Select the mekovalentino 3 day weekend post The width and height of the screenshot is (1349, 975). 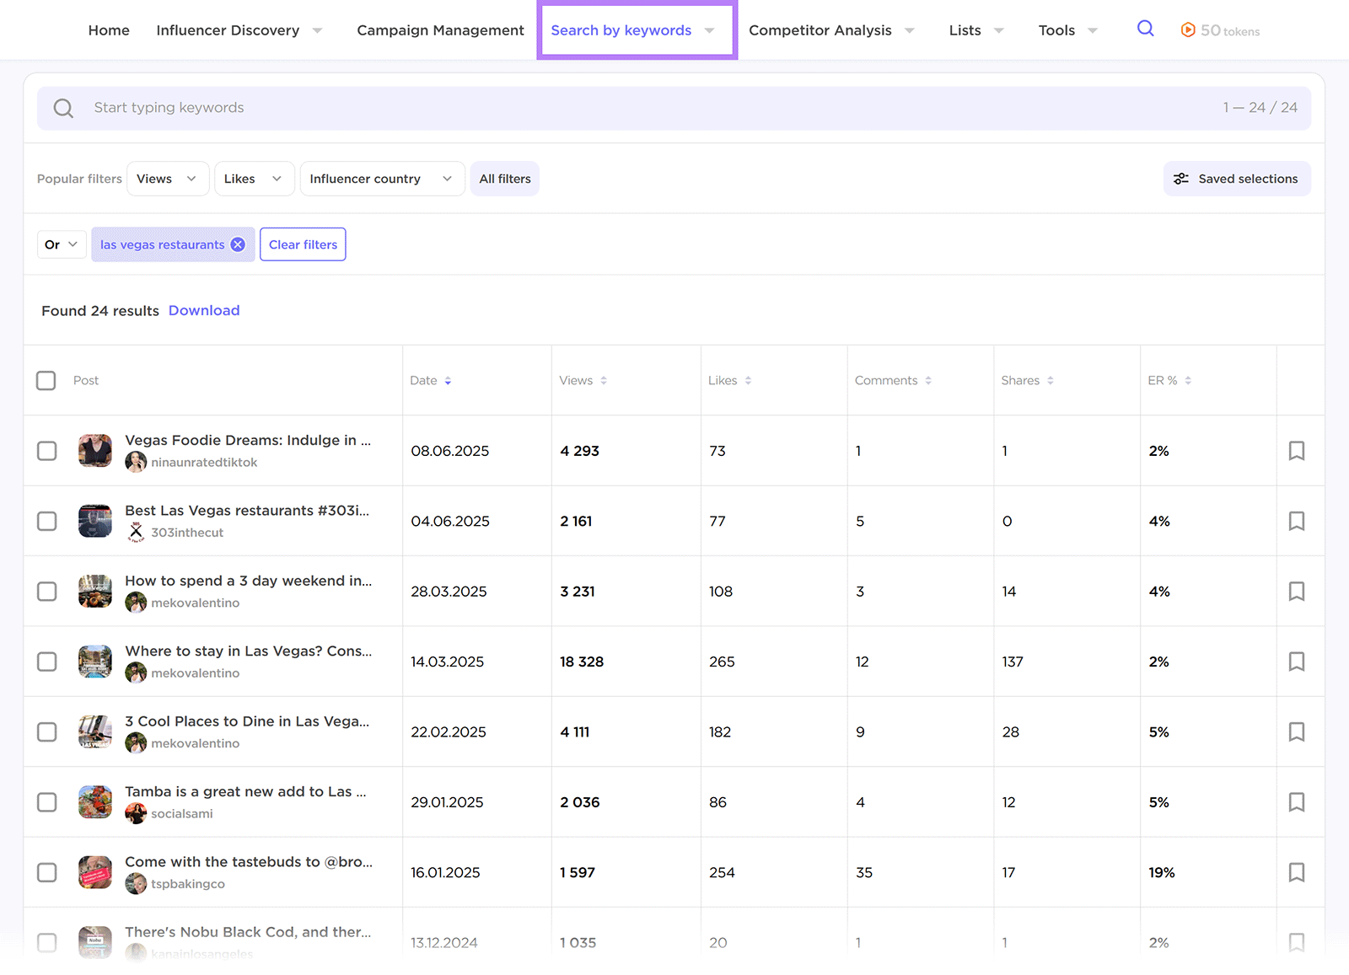(46, 591)
